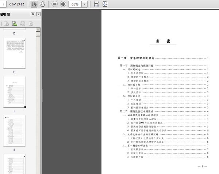
Task: Select the page thumbnail labeled E
Action: 14,53
